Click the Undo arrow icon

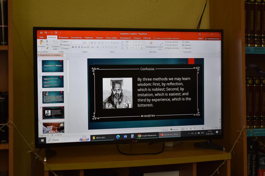coord(46,32)
